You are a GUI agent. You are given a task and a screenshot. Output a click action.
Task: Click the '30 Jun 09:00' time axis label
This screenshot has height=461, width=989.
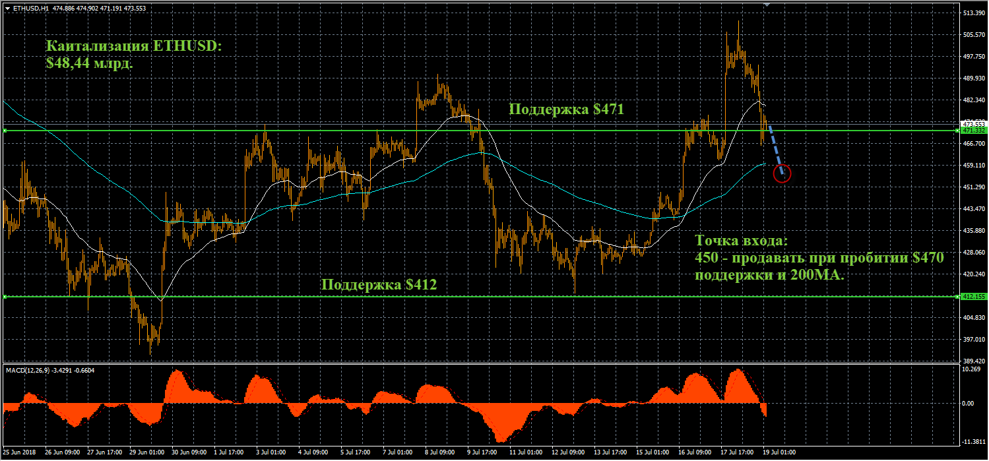point(189,453)
